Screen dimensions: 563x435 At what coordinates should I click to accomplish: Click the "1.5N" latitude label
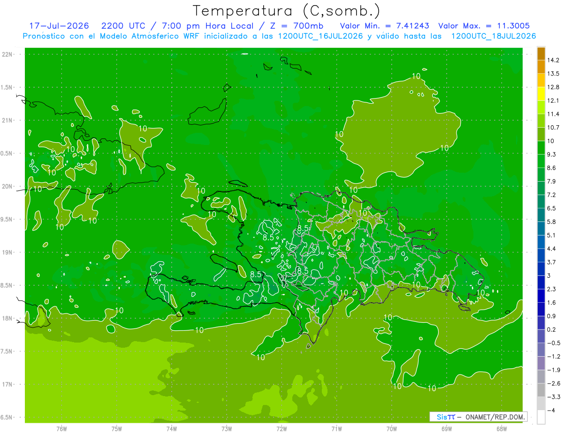point(6,87)
